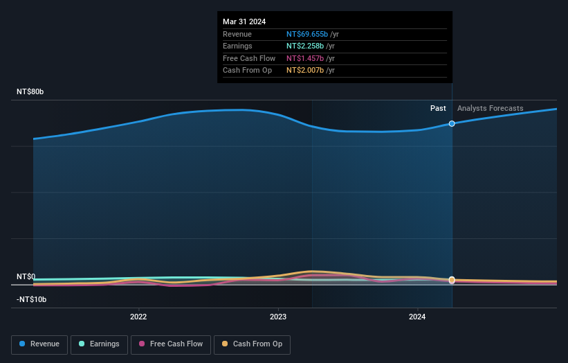Screen dimensions: 568x363
Task: Click the NT$0 y-axis label
Action: pos(26,276)
